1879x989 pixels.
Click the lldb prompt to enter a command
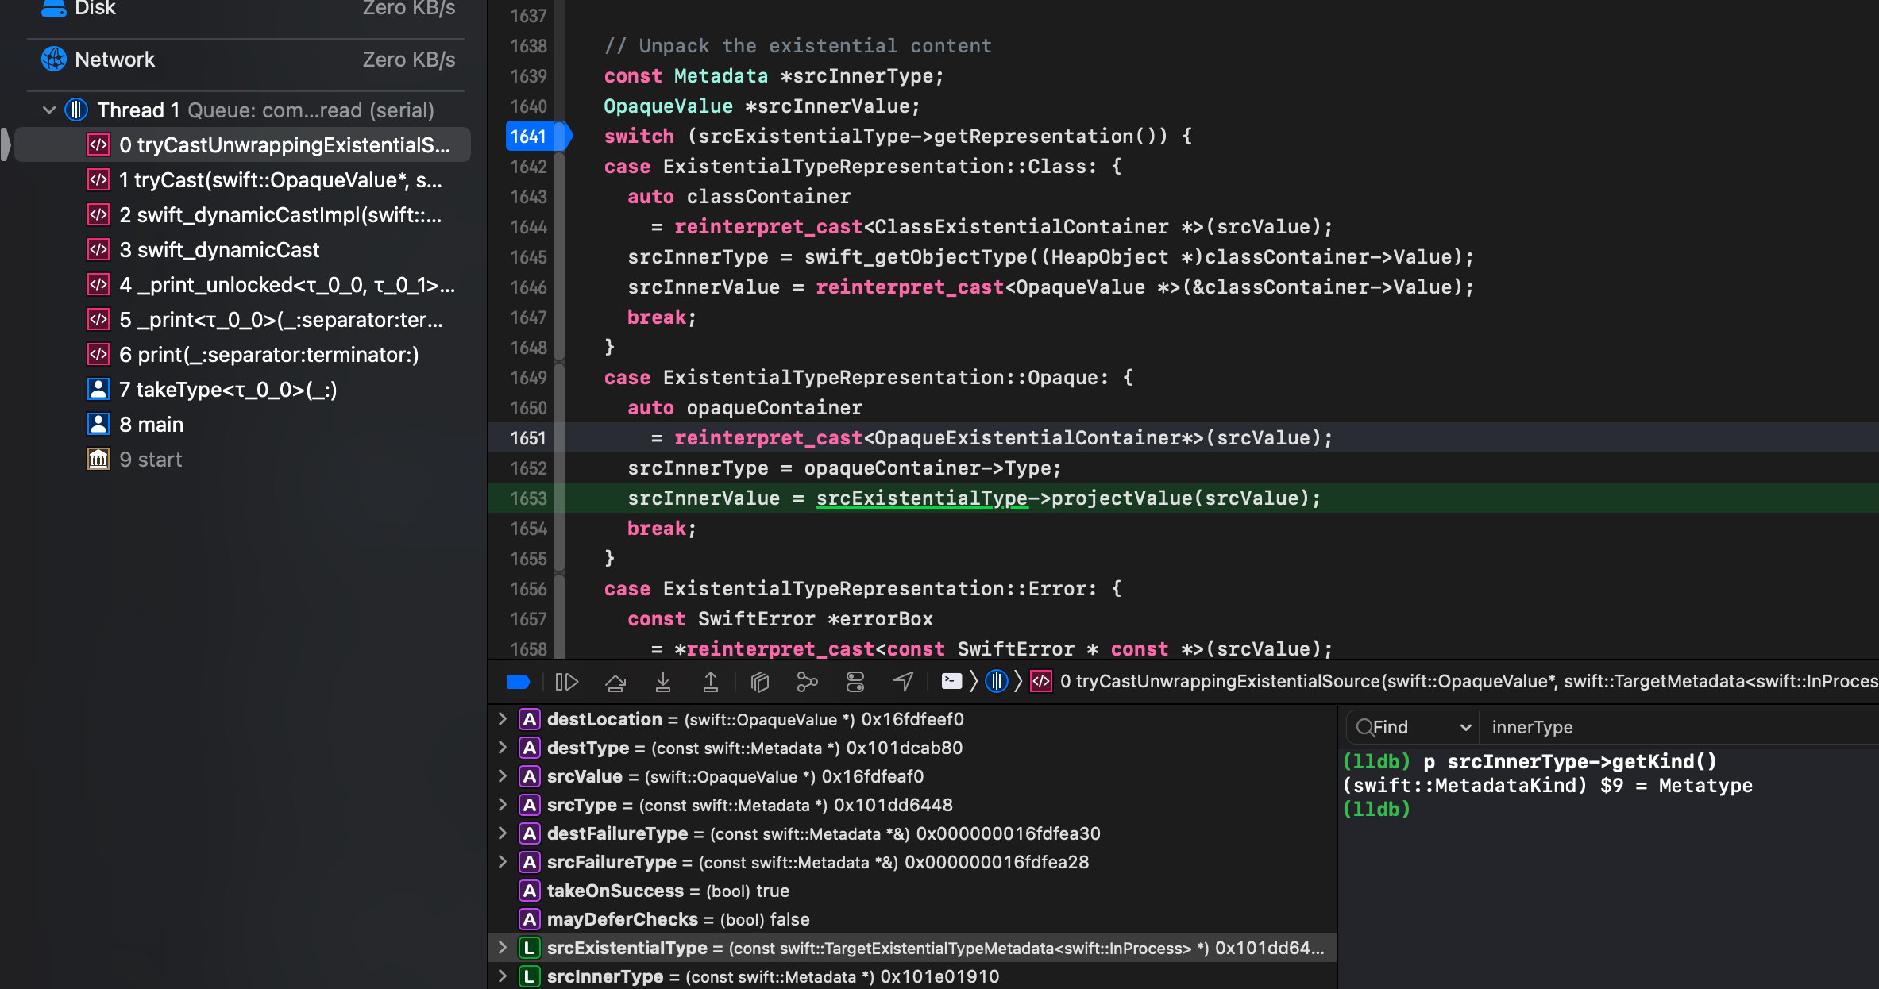[x=1376, y=810]
